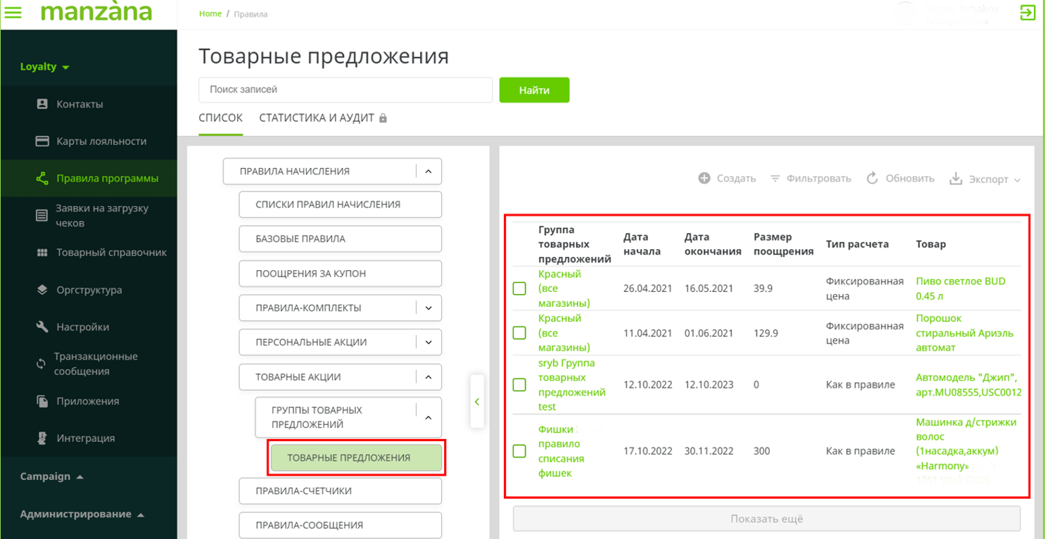Open Карты лояльности card icon
This screenshot has height=539, width=1045.
pos(42,141)
